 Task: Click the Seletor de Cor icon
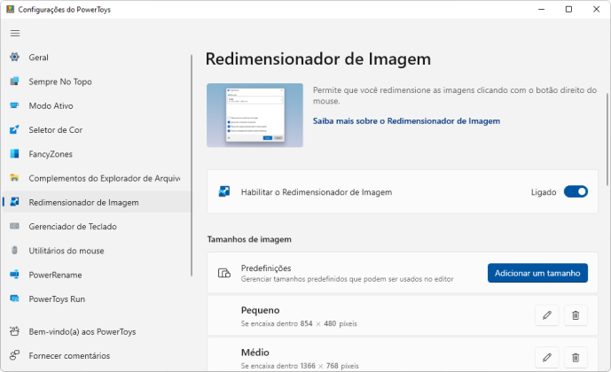point(14,129)
